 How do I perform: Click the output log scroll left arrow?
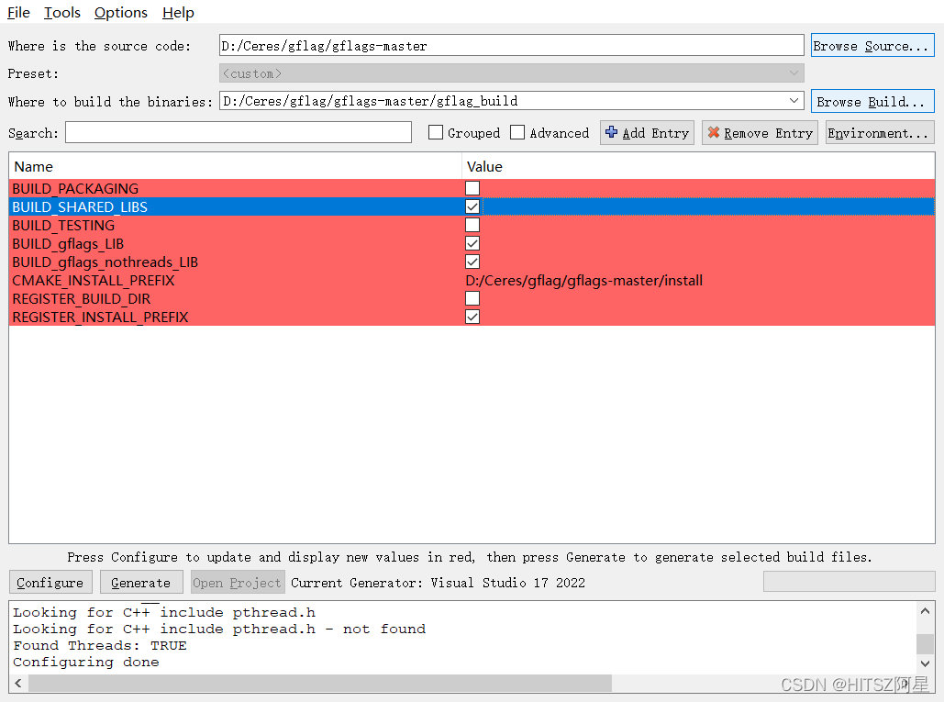18,683
